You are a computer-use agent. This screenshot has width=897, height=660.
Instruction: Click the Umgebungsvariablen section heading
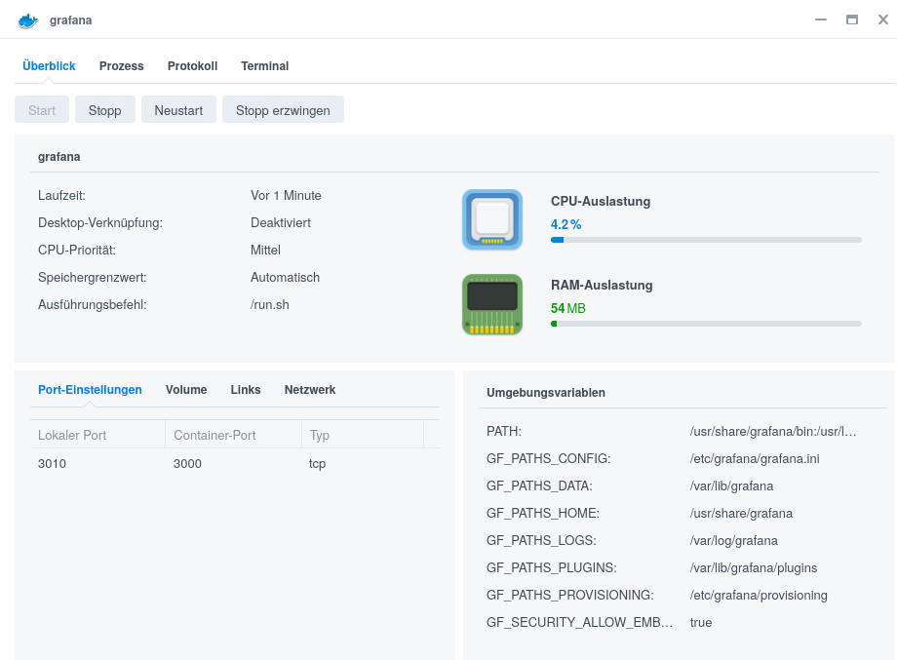[x=546, y=392]
